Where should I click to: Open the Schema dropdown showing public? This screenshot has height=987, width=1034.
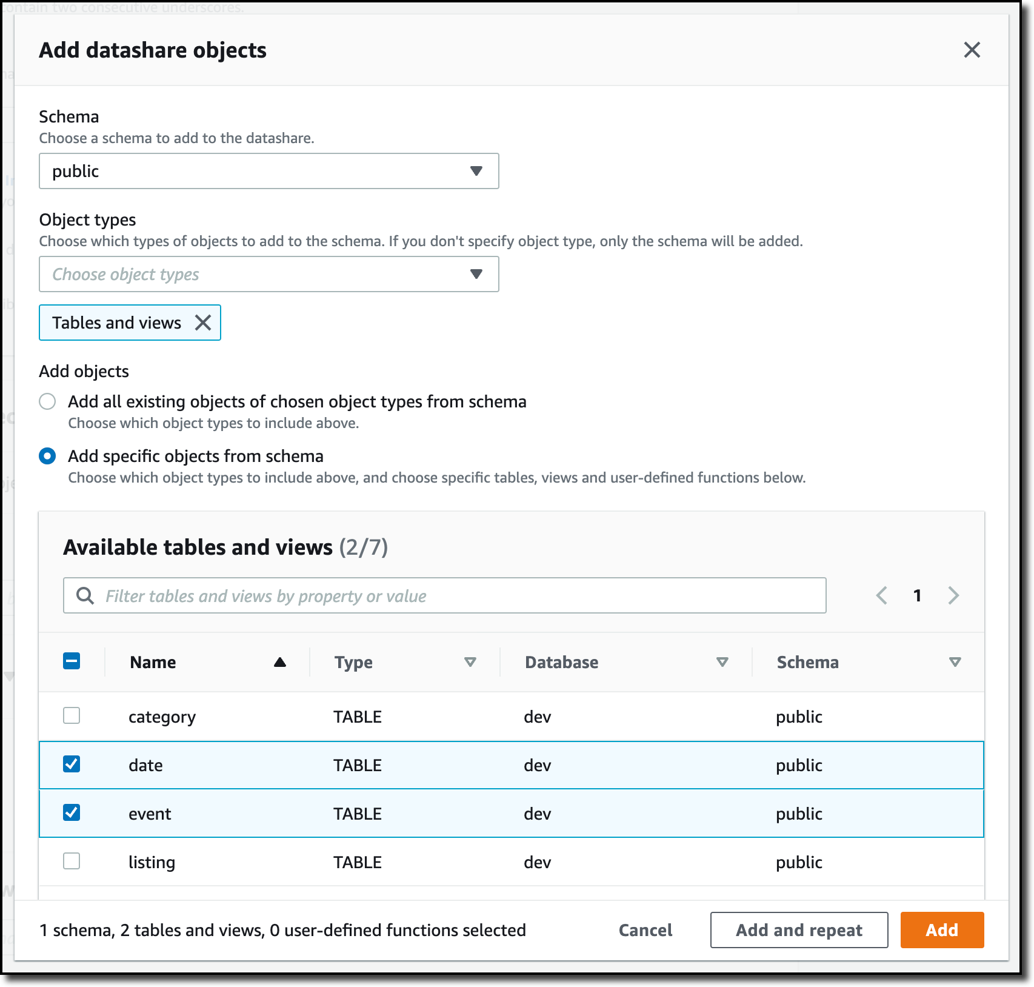[269, 171]
